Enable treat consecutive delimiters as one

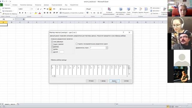[77, 44]
